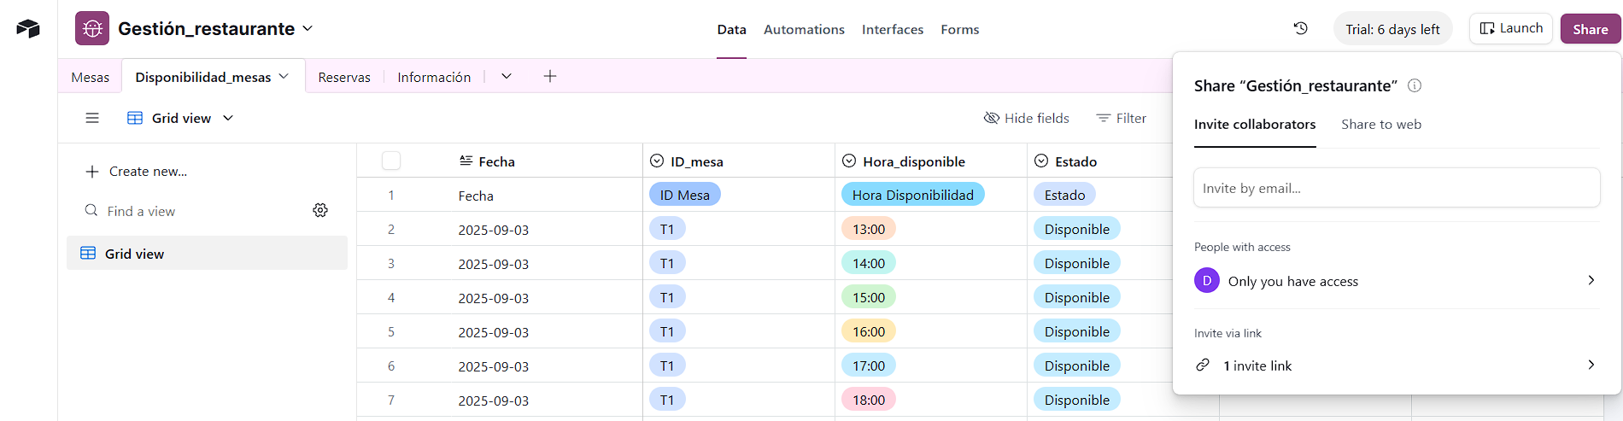Screen dimensions: 1623x421
Task: Focus the Invite by email field
Action: pyautogui.click(x=1397, y=188)
